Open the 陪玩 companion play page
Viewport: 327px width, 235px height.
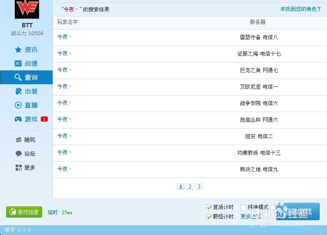pos(30,140)
